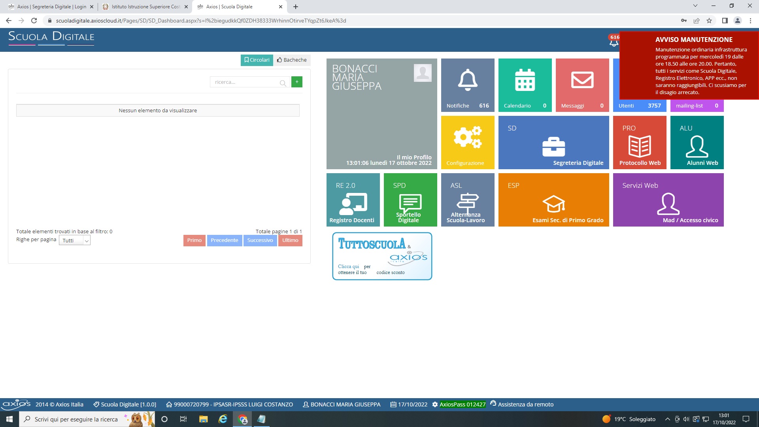Open the Tuttoscuola Axios discount banner
The image size is (759, 427).
point(382,256)
